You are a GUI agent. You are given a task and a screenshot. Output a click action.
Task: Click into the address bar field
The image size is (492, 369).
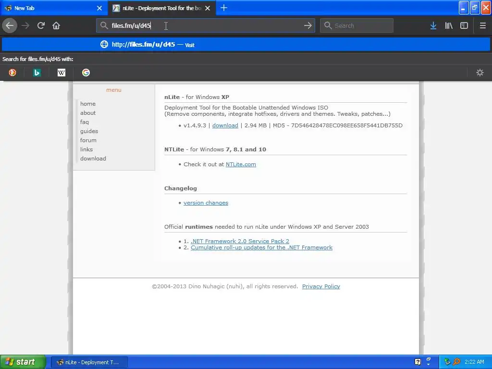point(206,25)
